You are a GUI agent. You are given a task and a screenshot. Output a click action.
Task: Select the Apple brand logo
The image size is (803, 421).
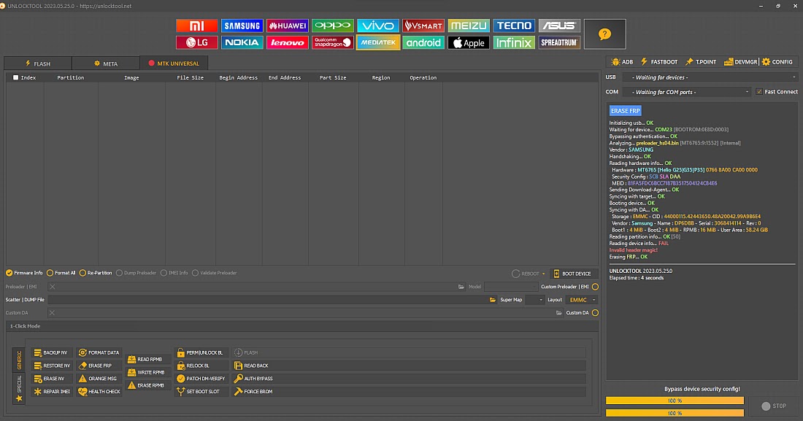(469, 42)
